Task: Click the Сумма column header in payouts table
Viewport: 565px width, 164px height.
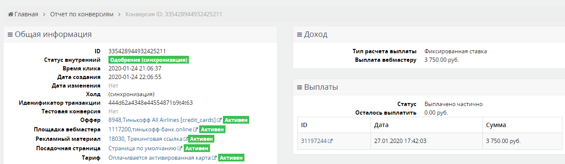Action: (496, 125)
